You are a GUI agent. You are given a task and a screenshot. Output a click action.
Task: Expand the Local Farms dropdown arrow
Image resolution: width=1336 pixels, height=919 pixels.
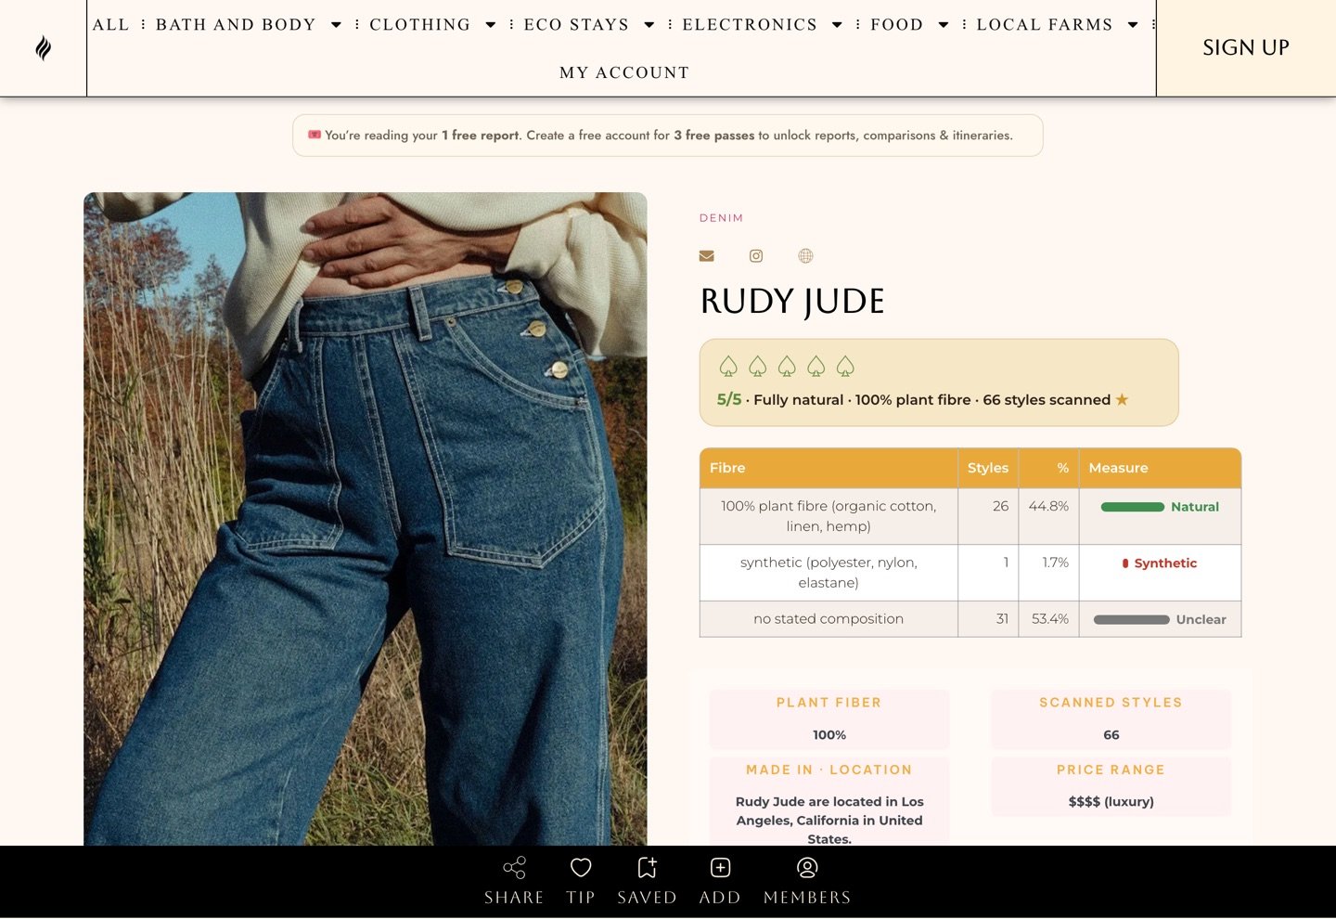click(x=1133, y=25)
